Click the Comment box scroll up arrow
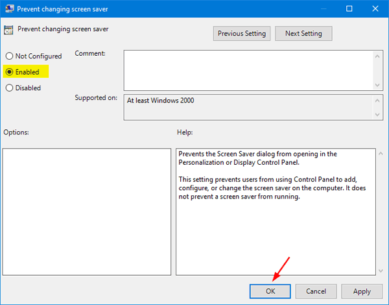389x305 pixels. 377,56
